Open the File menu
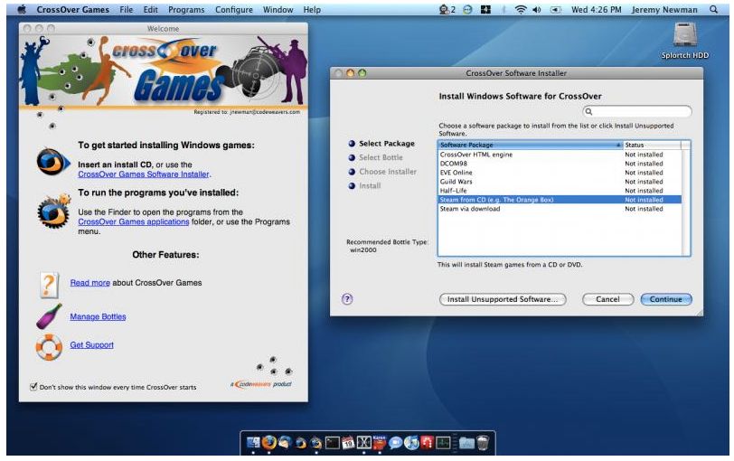 pos(126,9)
